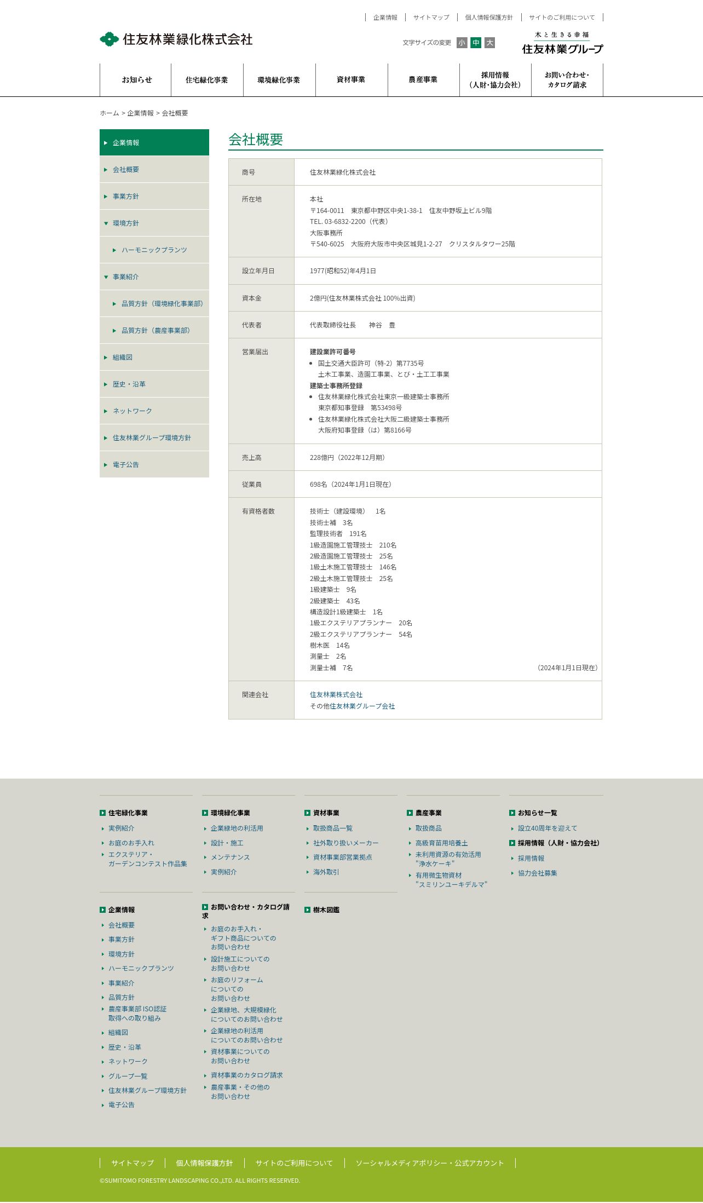Open top サイトのご利用について link
703x1203 pixels.
562,18
